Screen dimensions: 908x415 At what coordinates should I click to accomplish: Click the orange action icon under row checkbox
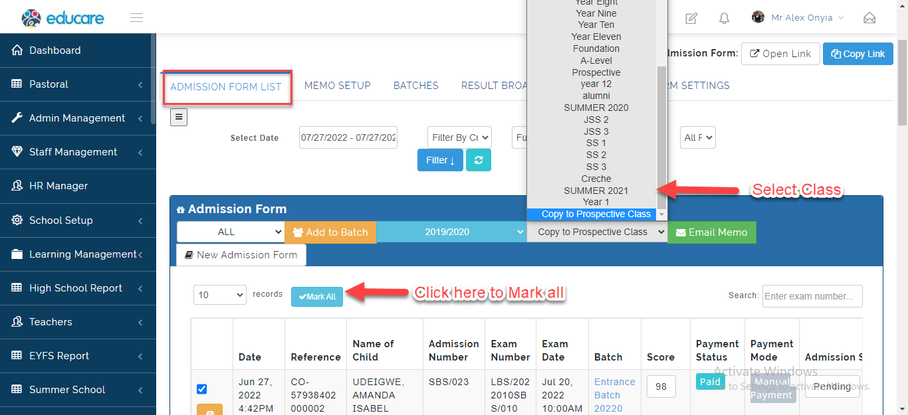pyautogui.click(x=209, y=410)
